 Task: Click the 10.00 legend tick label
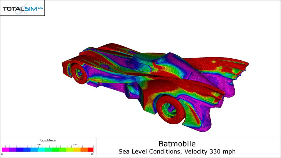pos(38,145)
